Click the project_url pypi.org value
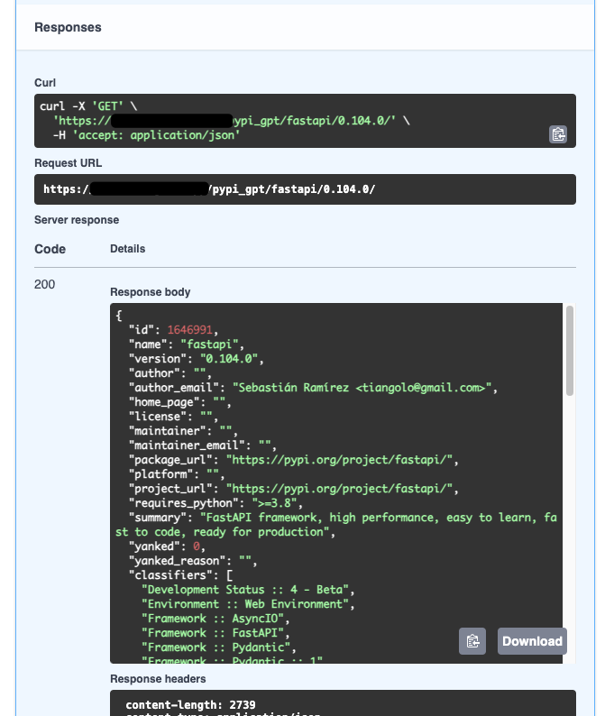The image size is (614, 716). click(339, 489)
